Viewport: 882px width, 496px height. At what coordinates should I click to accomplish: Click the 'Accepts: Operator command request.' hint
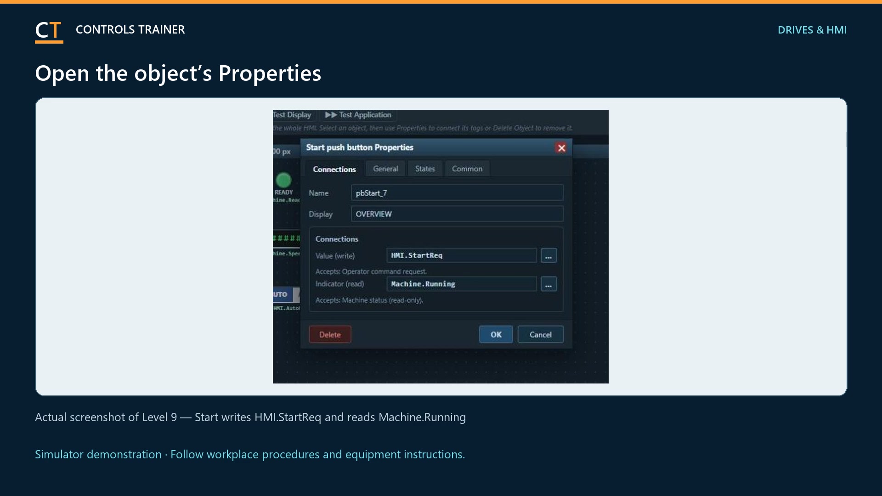(x=371, y=271)
